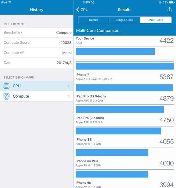This screenshot has width=176, height=188.
Task: Switch to the Single-Core segment
Action: tap(125, 20)
